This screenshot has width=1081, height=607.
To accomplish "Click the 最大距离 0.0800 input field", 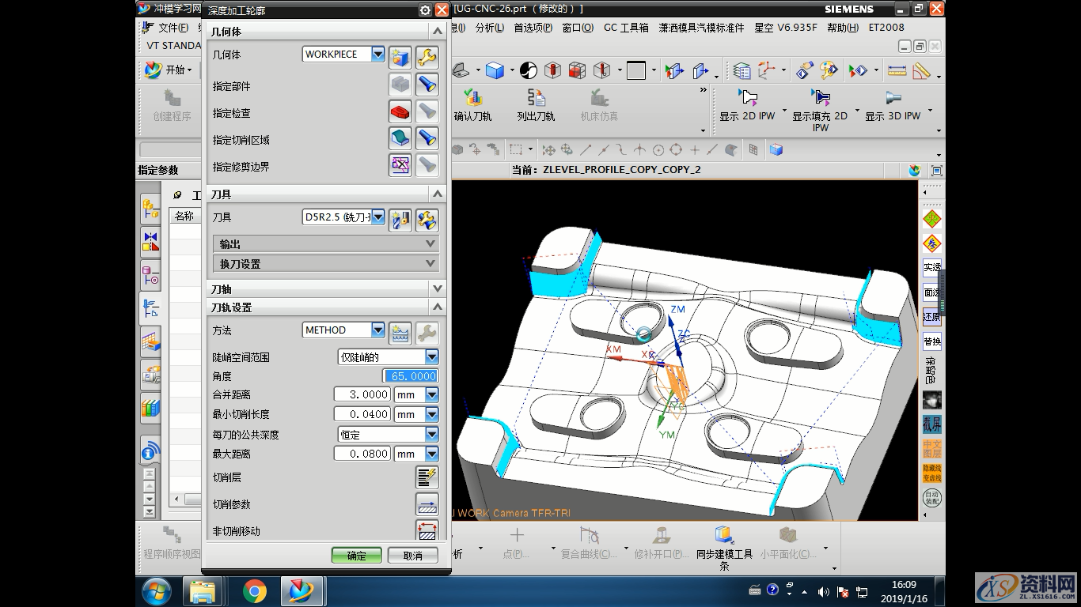I will (x=362, y=454).
